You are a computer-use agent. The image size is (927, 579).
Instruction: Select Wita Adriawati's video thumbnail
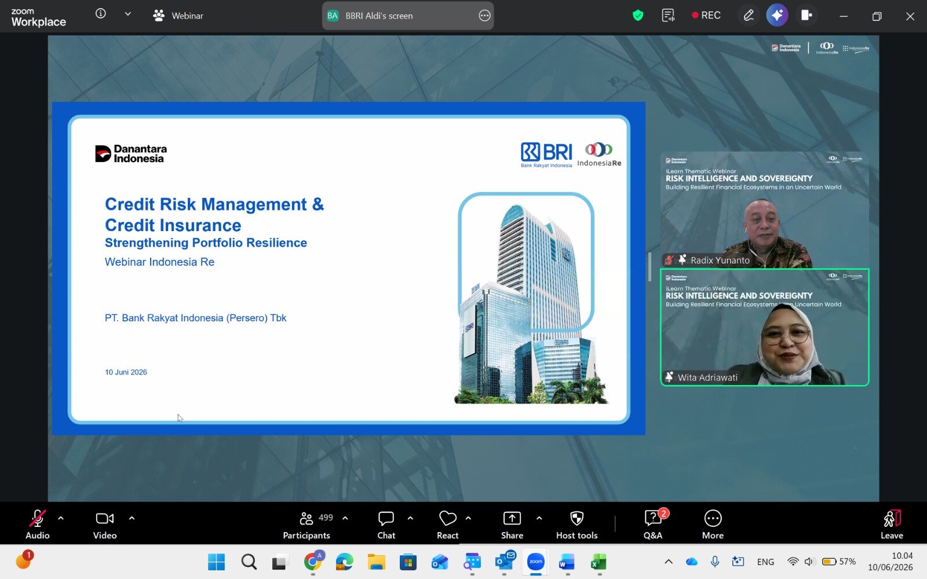pyautogui.click(x=765, y=327)
